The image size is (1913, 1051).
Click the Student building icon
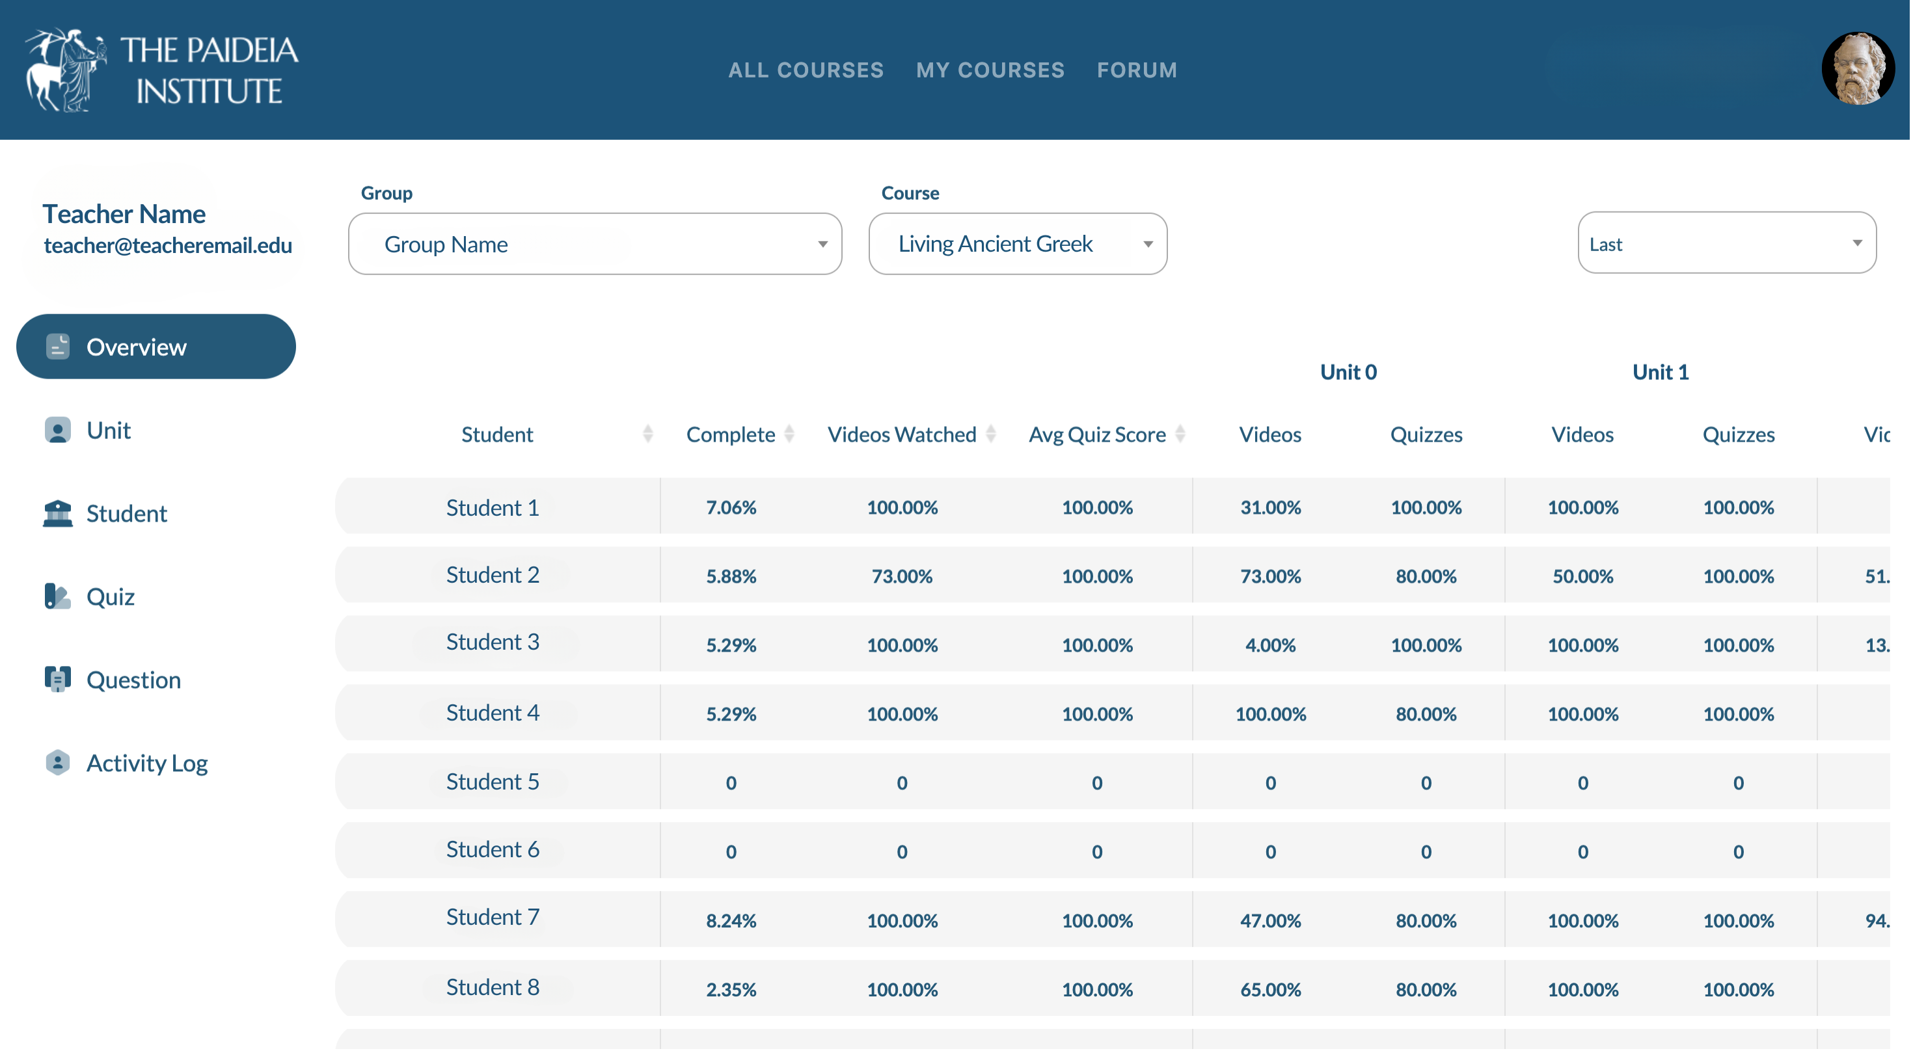pos(57,513)
